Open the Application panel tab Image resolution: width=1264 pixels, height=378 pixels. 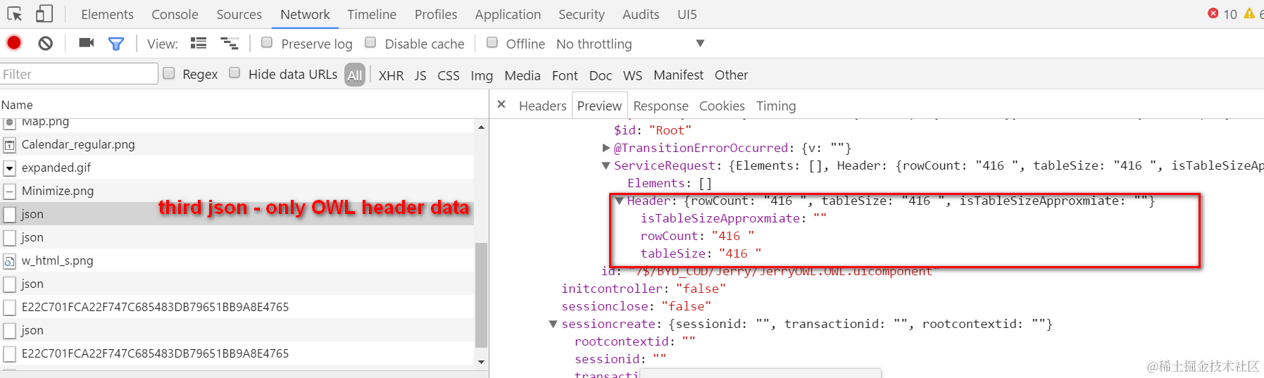tap(508, 14)
